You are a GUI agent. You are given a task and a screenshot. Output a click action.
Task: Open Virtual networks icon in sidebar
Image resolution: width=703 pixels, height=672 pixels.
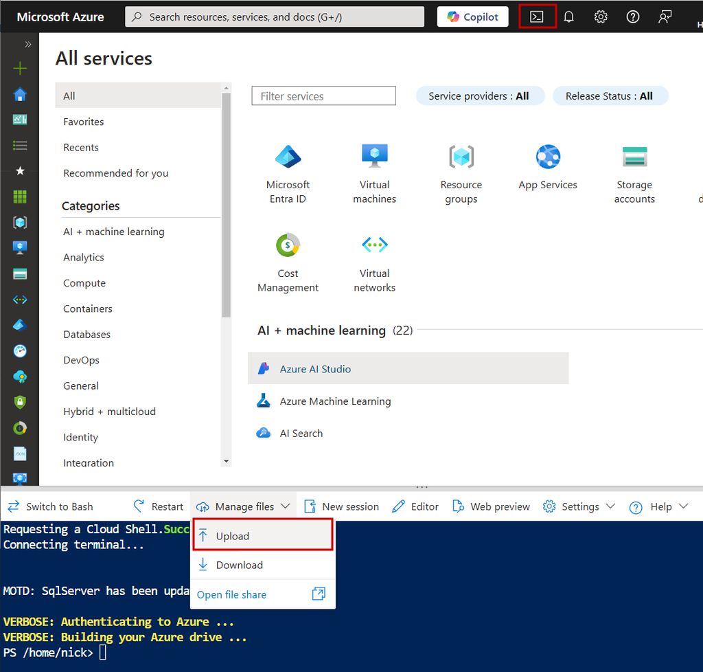click(20, 299)
